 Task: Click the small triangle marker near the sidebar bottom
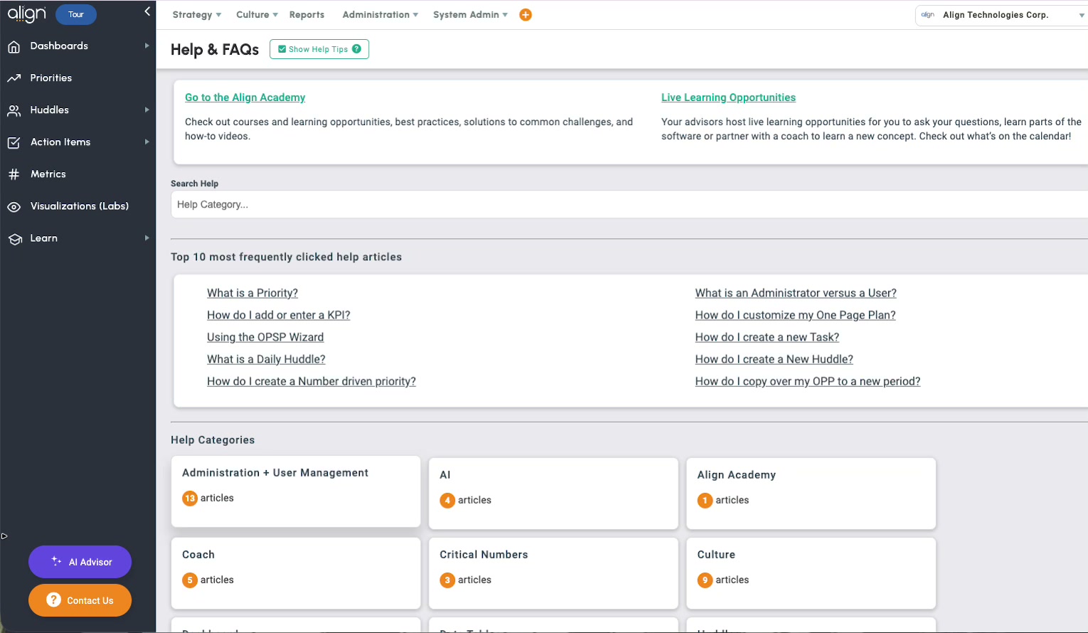pyautogui.click(x=4, y=536)
